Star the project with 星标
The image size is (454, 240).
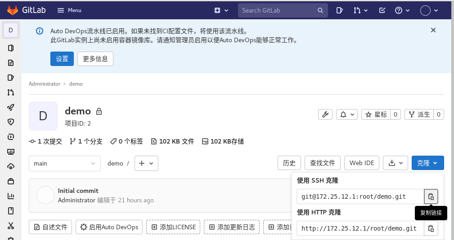(x=376, y=114)
